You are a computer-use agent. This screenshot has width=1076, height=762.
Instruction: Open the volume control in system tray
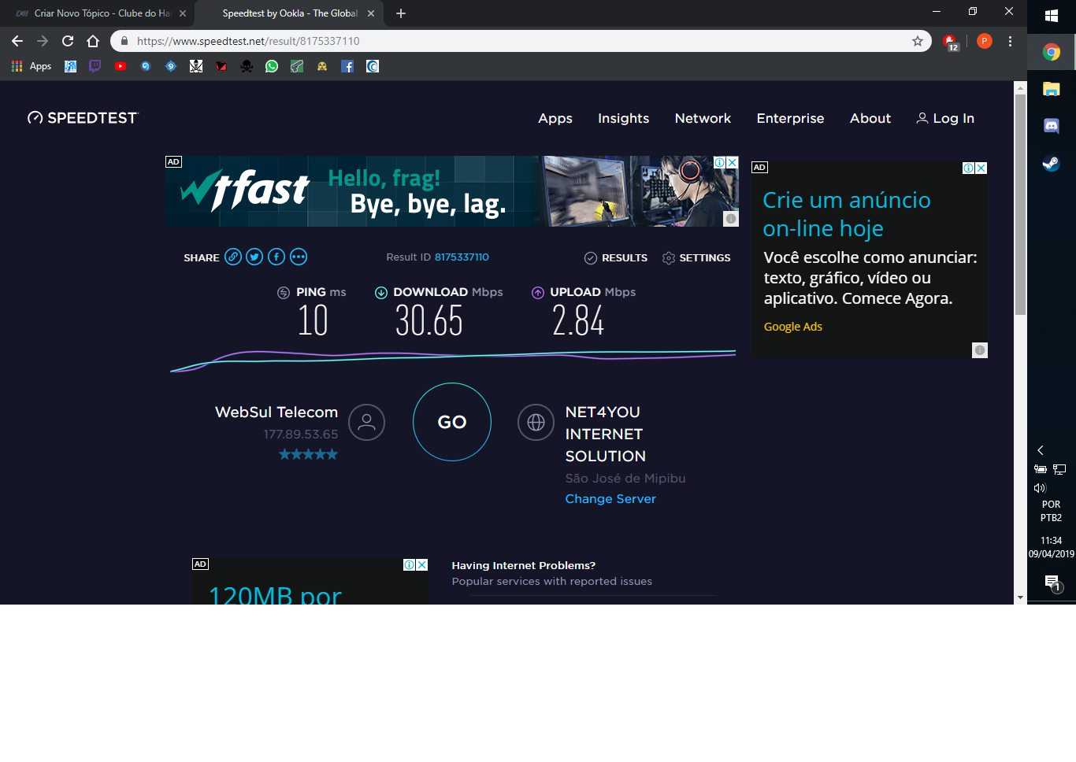(1040, 488)
